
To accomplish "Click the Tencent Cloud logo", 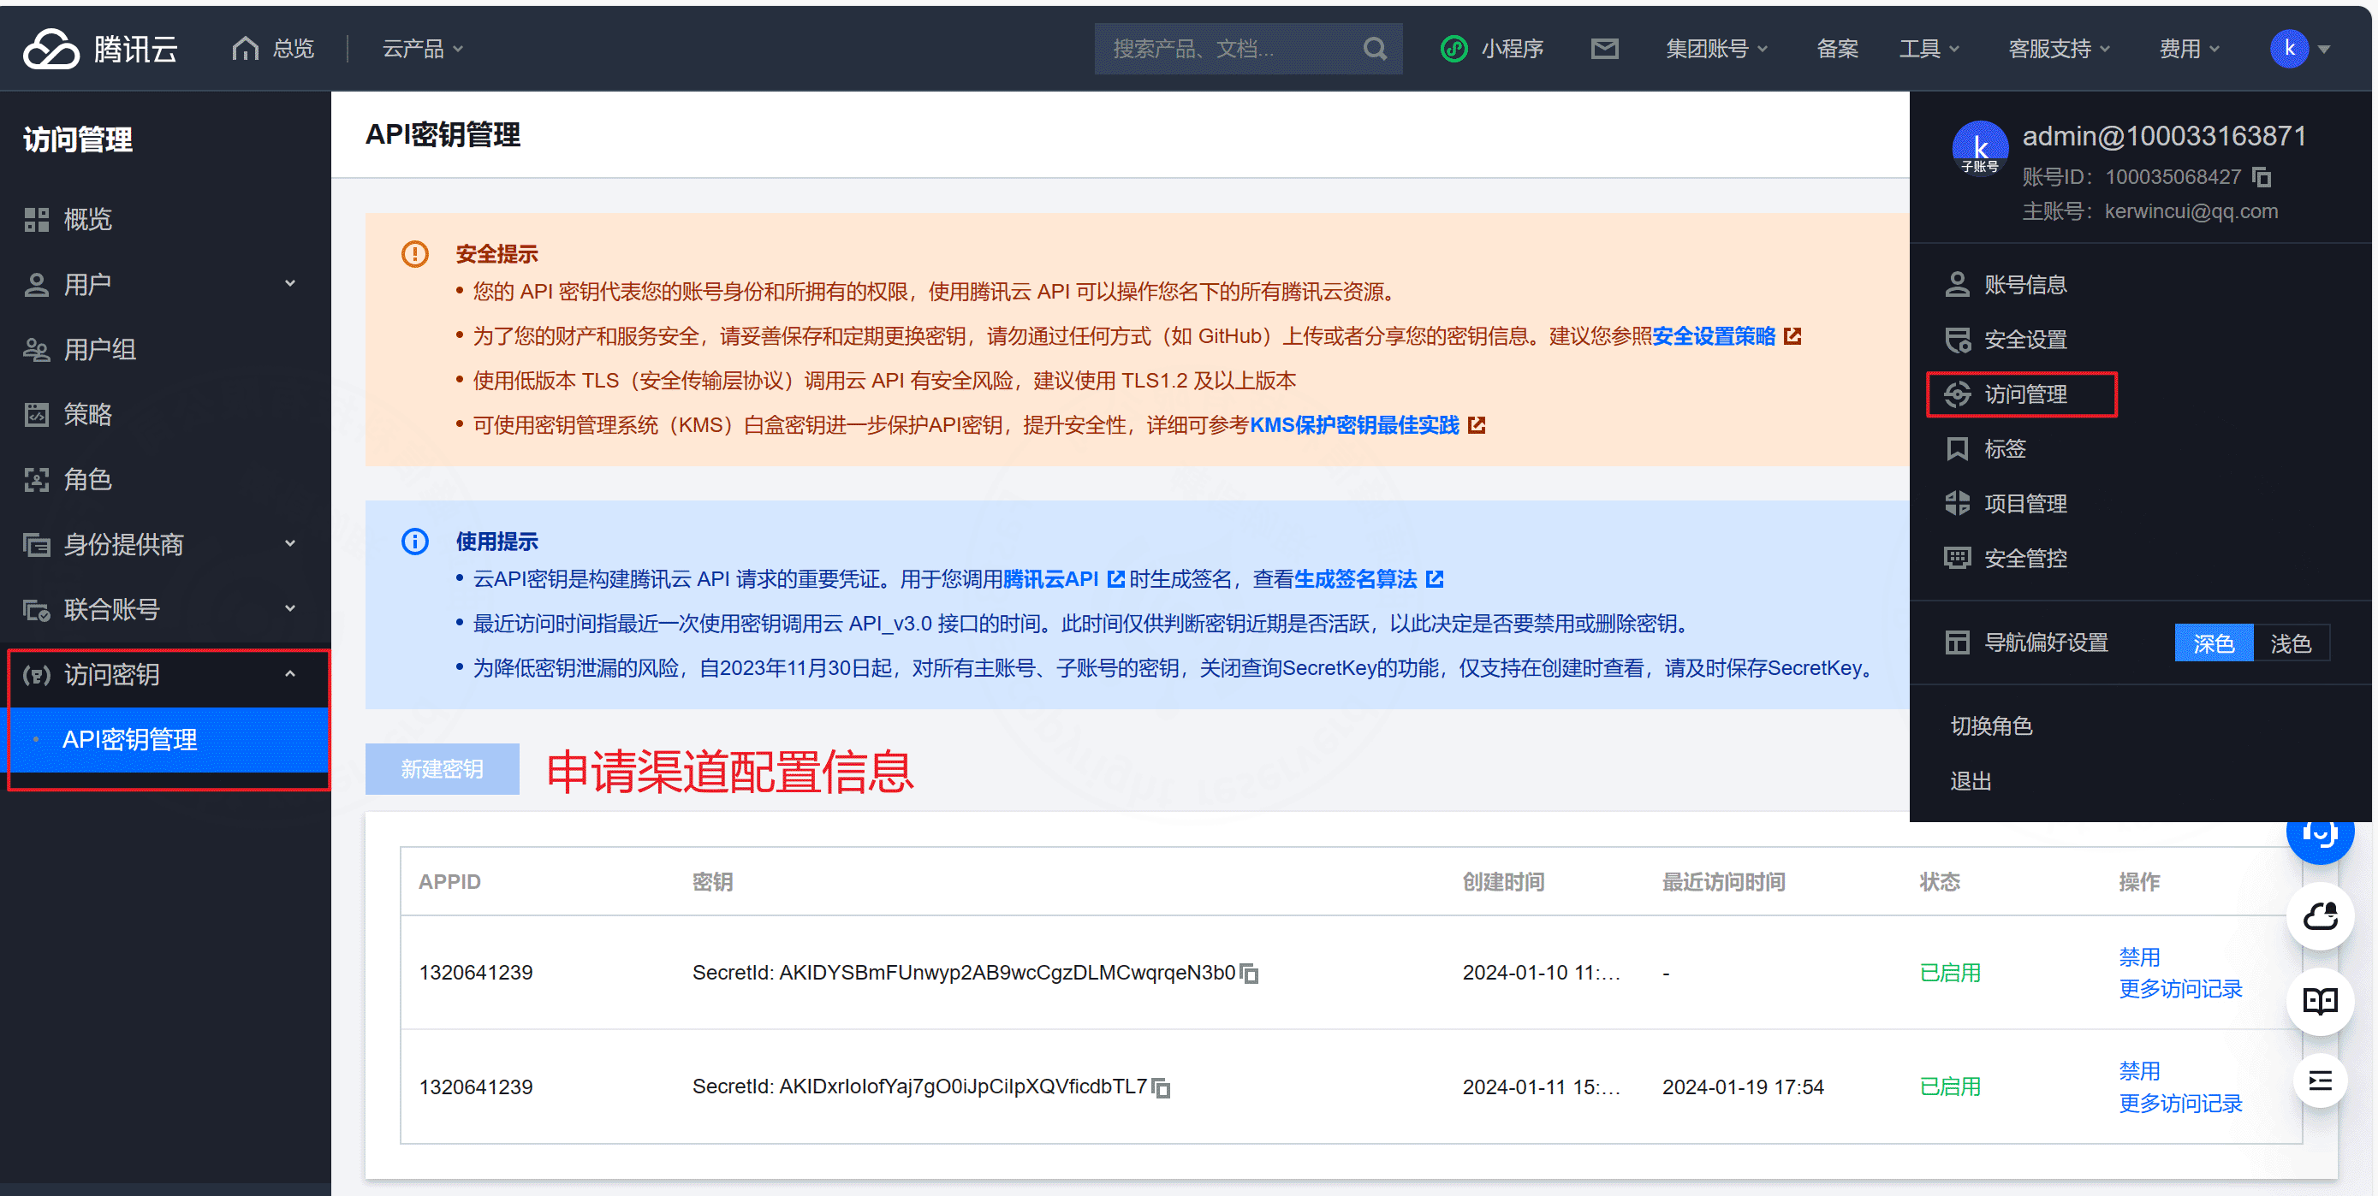I will pyautogui.click(x=99, y=48).
